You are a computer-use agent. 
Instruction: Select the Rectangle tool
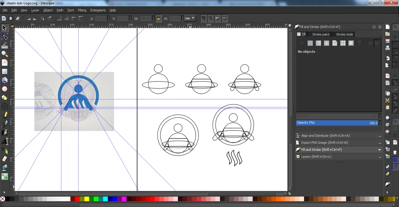click(x=4, y=72)
